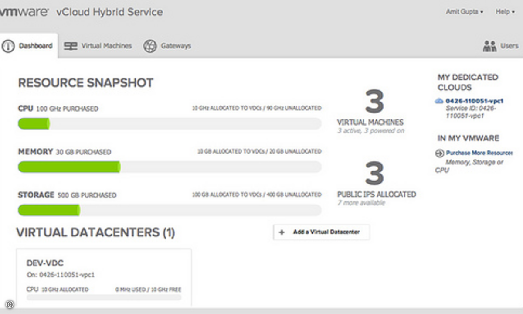Click the Storage allocation progress bar

click(170, 210)
